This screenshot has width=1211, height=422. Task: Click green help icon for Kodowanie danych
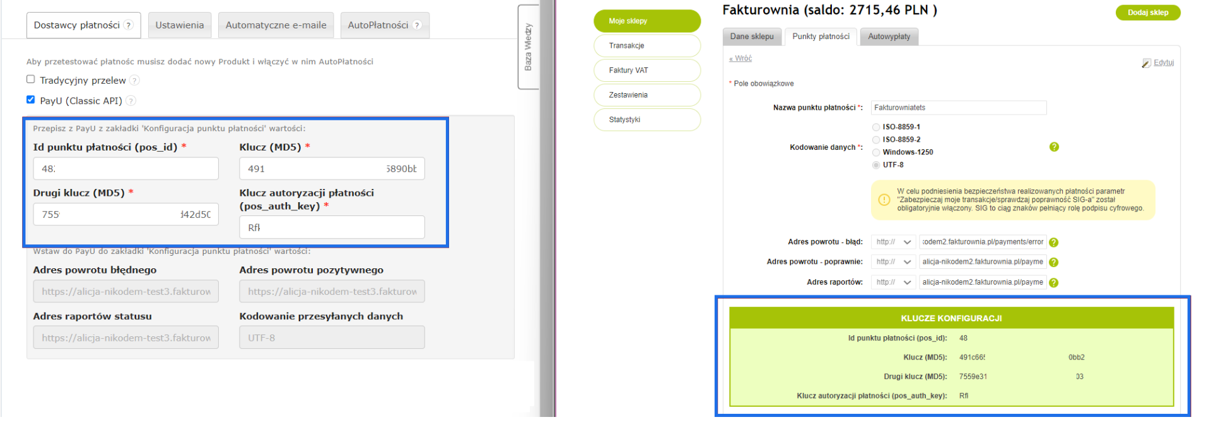(x=1054, y=147)
